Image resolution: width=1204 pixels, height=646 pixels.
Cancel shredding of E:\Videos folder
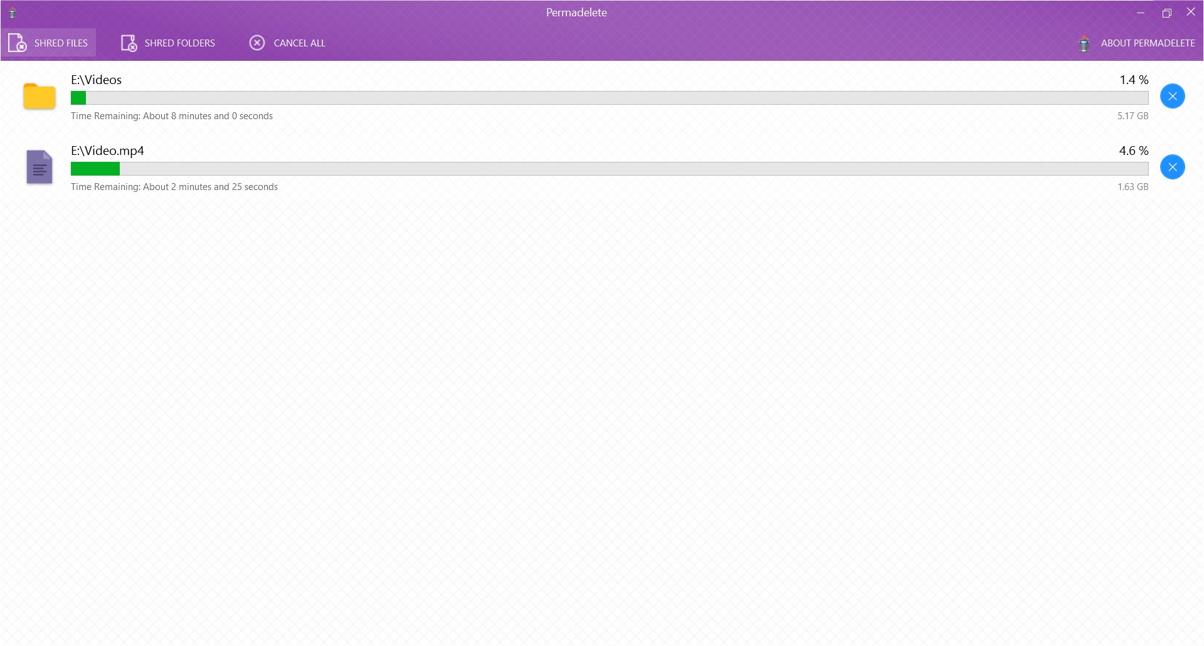pyautogui.click(x=1172, y=96)
